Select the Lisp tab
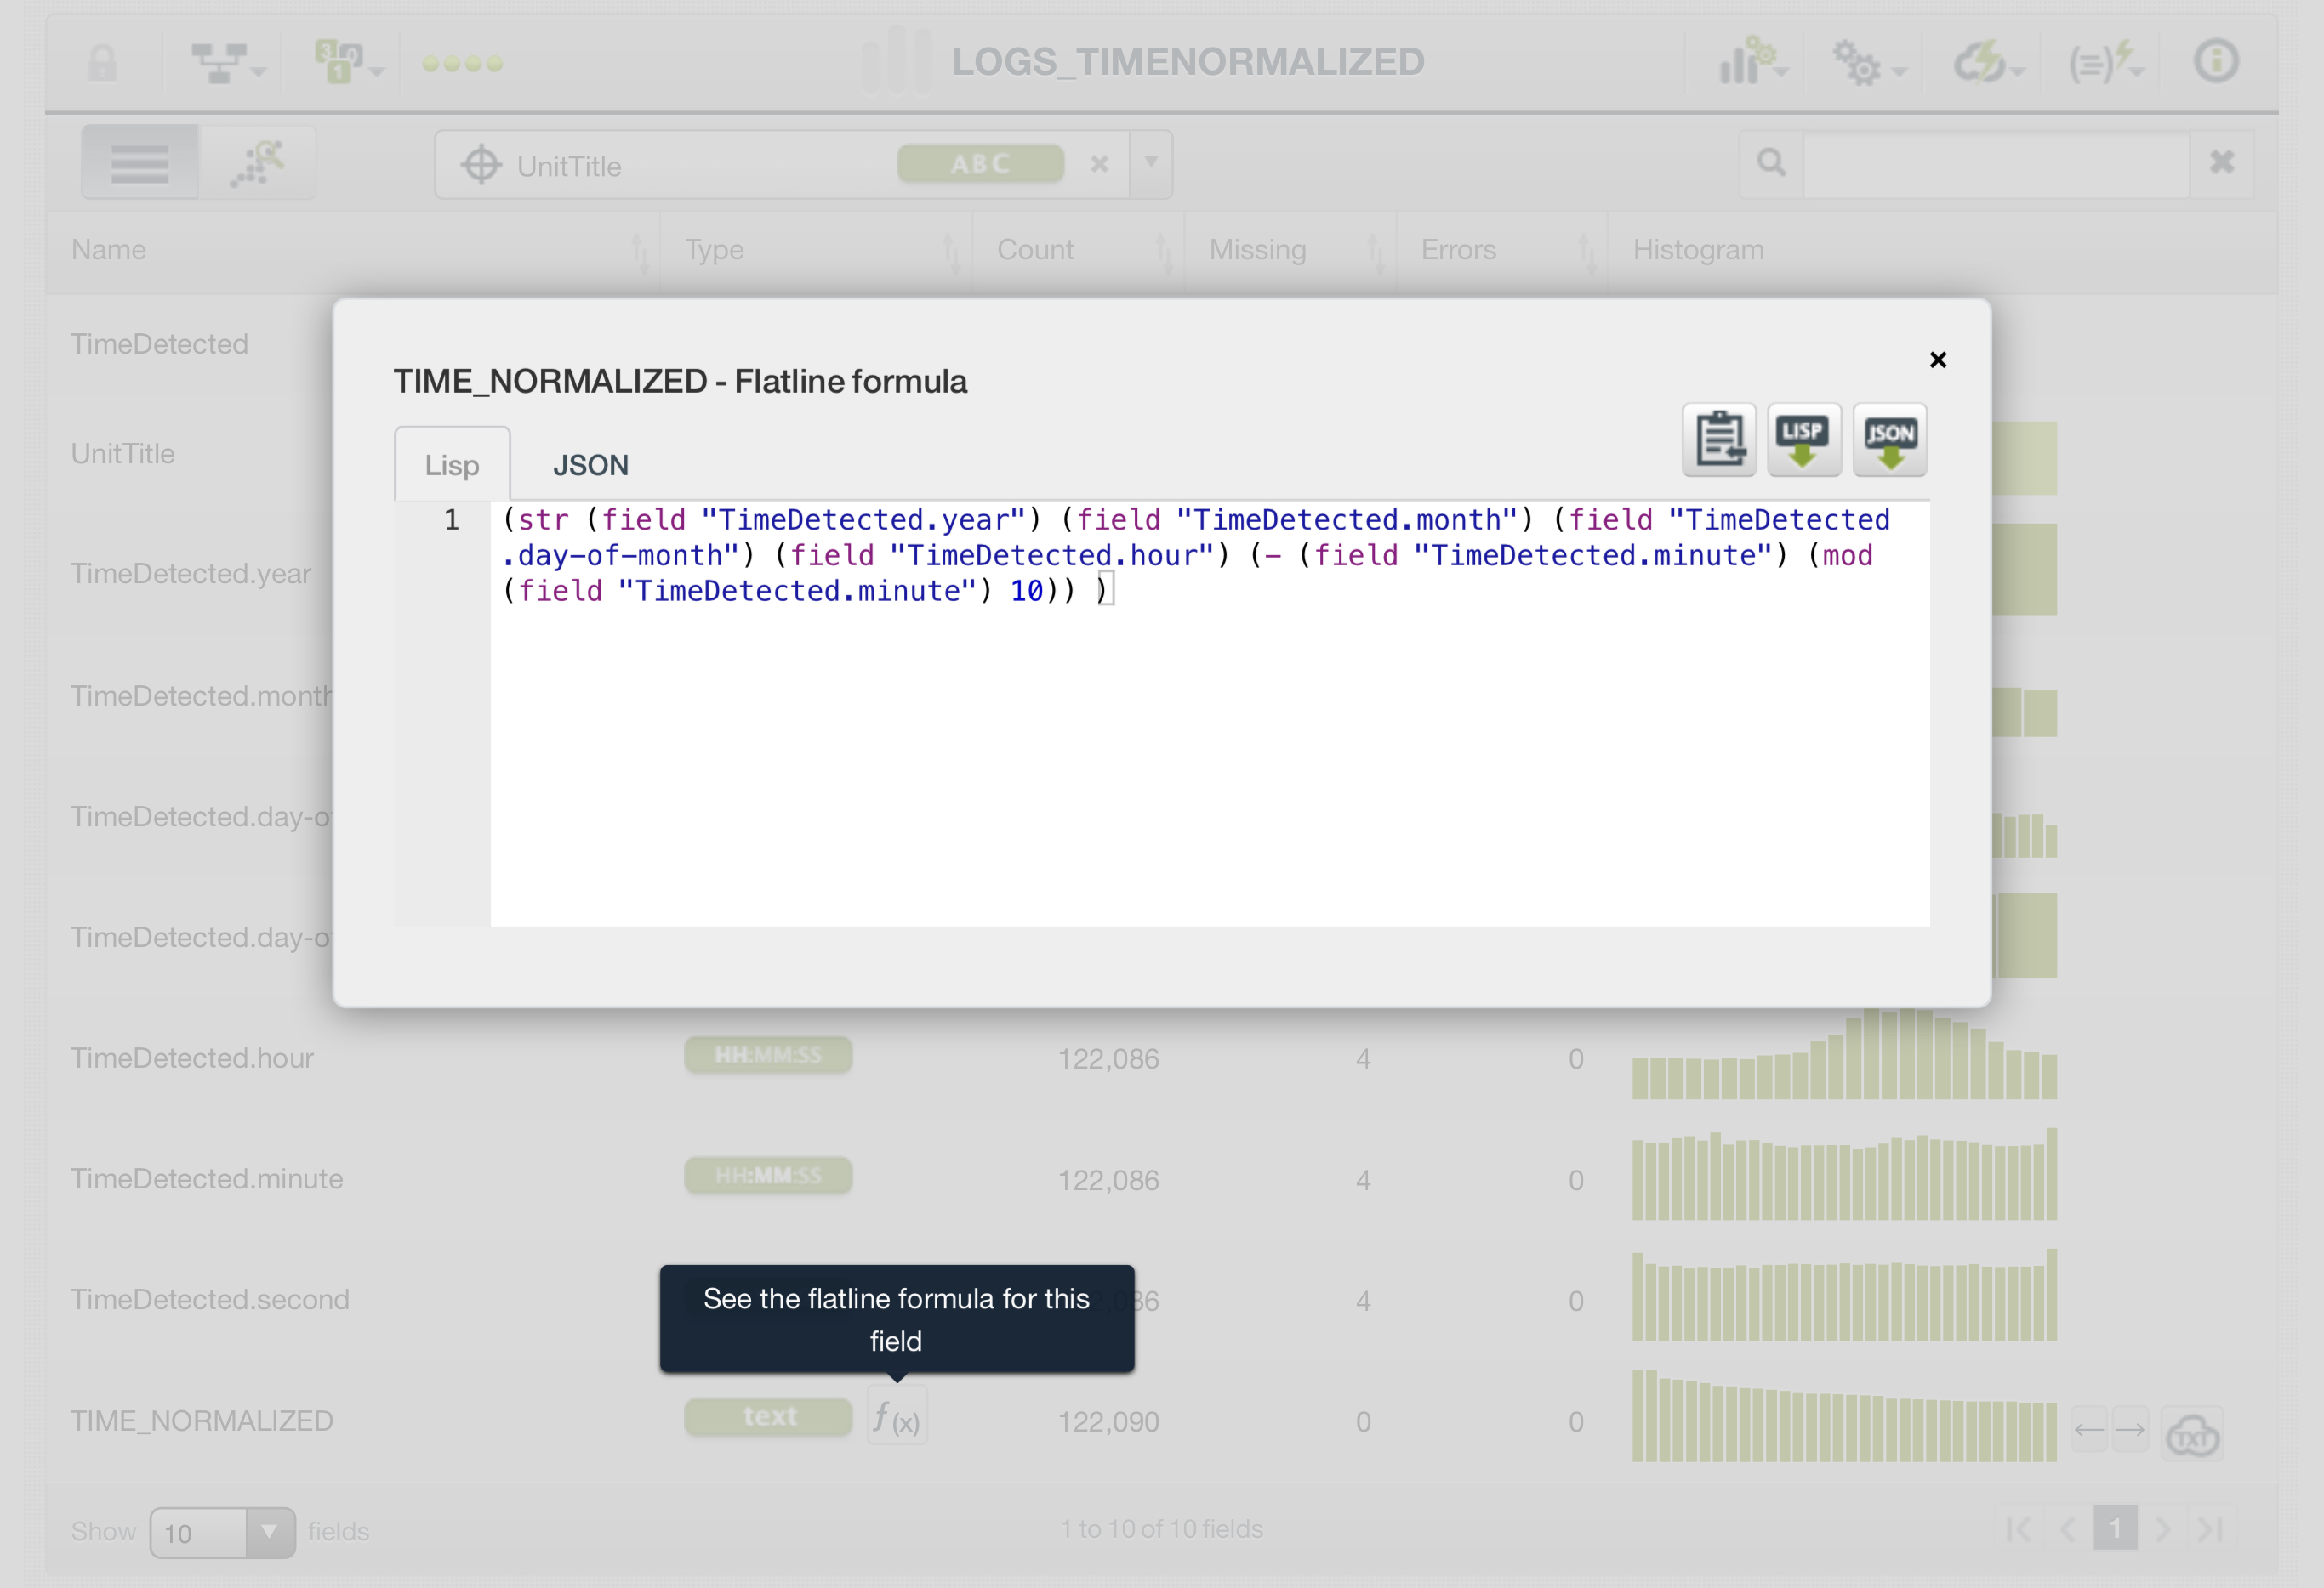This screenshot has height=1588, width=2324. tap(452, 466)
